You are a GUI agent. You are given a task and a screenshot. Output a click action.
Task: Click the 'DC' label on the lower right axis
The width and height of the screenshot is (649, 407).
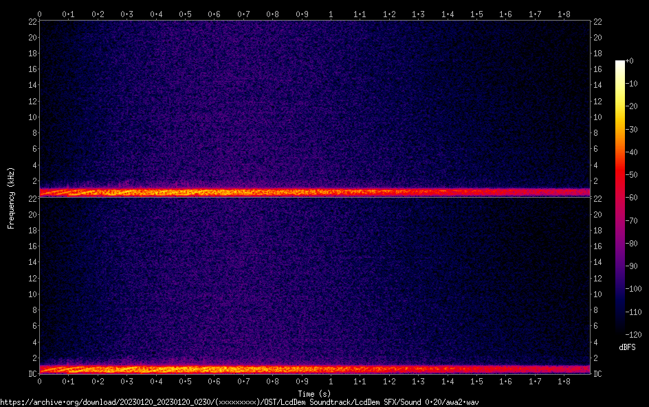(598, 374)
